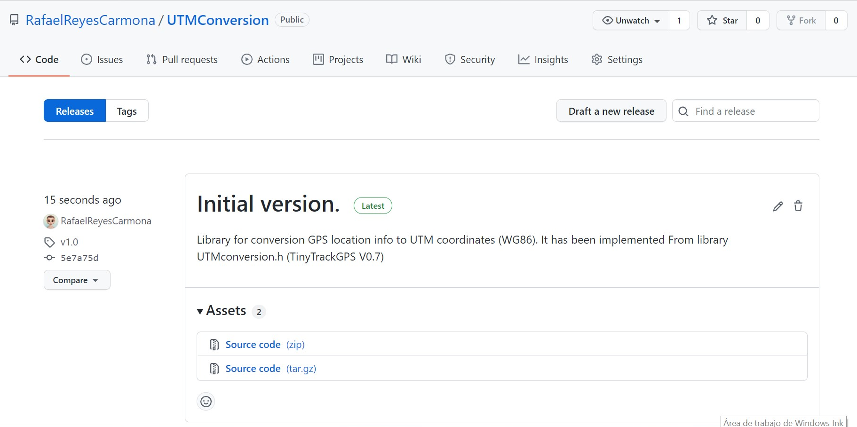Star the UTMConversion repository

(722, 21)
